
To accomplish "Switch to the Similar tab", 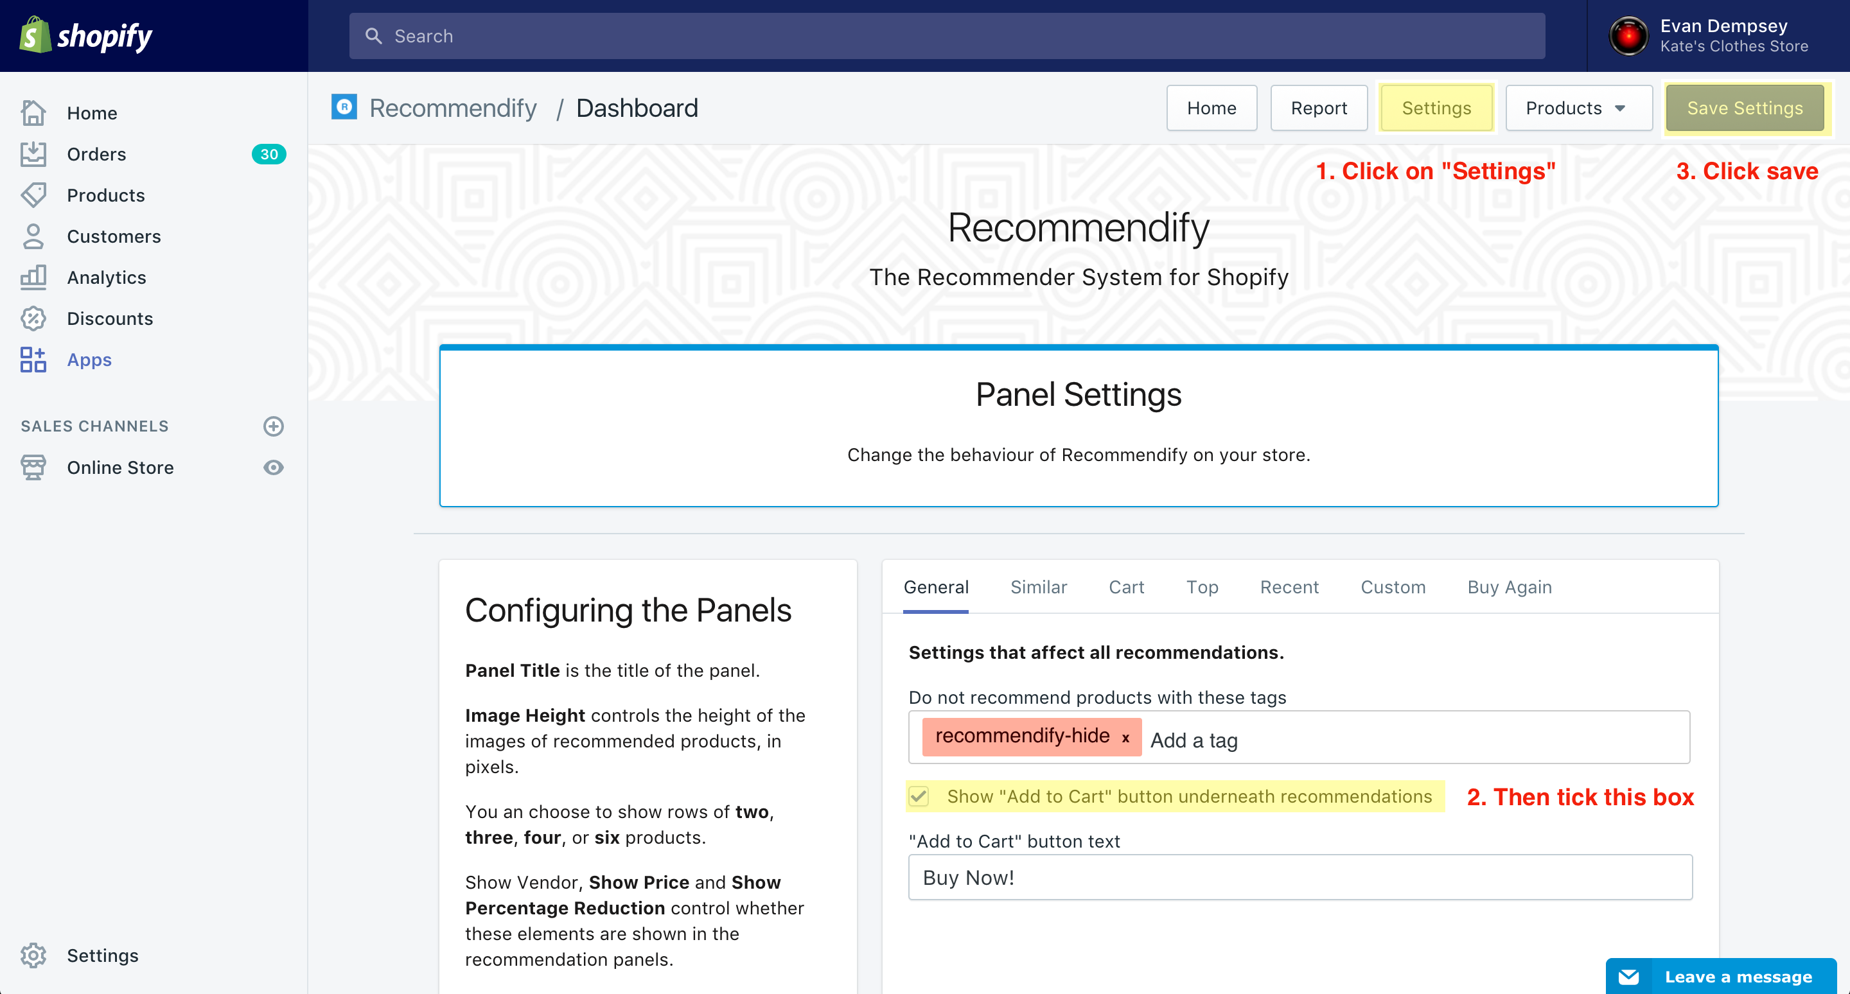I will click(x=1039, y=587).
